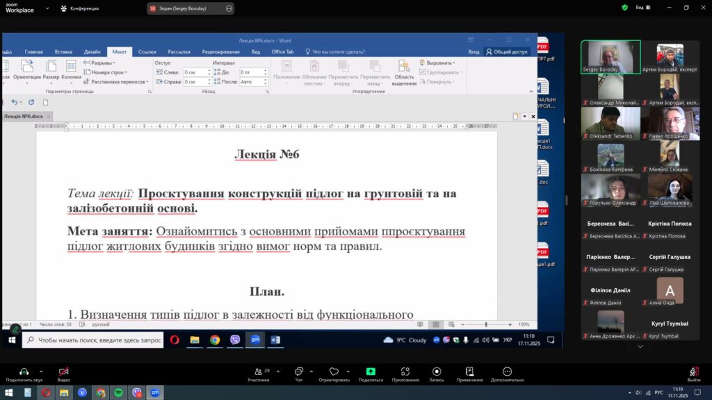712x400 pixels.
Task: Toggle camera with Видео button
Action: pos(63,372)
